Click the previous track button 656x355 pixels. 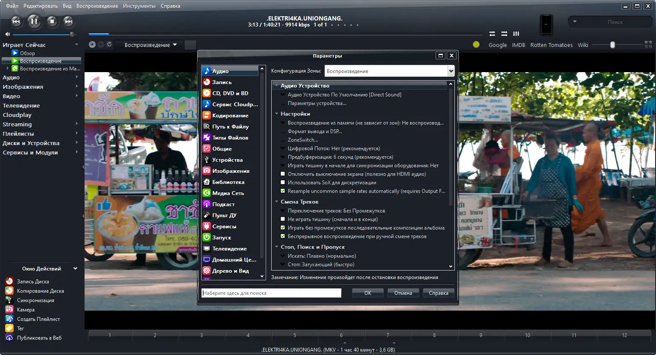coord(16,21)
